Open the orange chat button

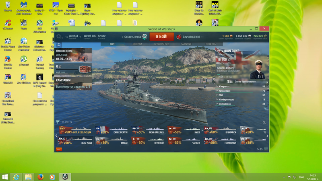(x=59, y=149)
